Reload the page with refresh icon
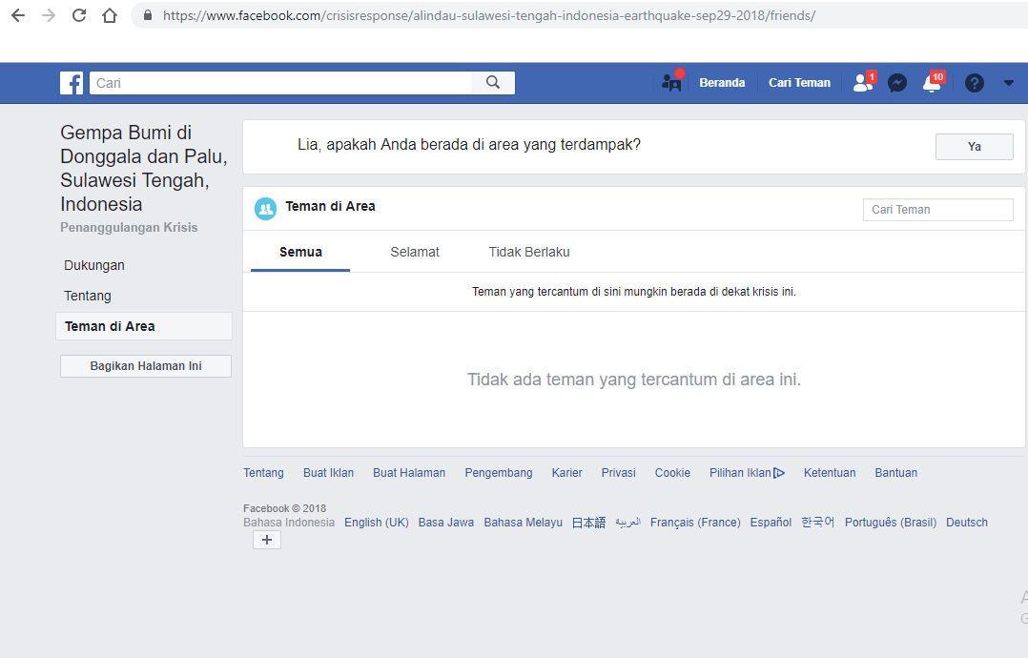Screen dimensions: 1028x658 point(78,15)
